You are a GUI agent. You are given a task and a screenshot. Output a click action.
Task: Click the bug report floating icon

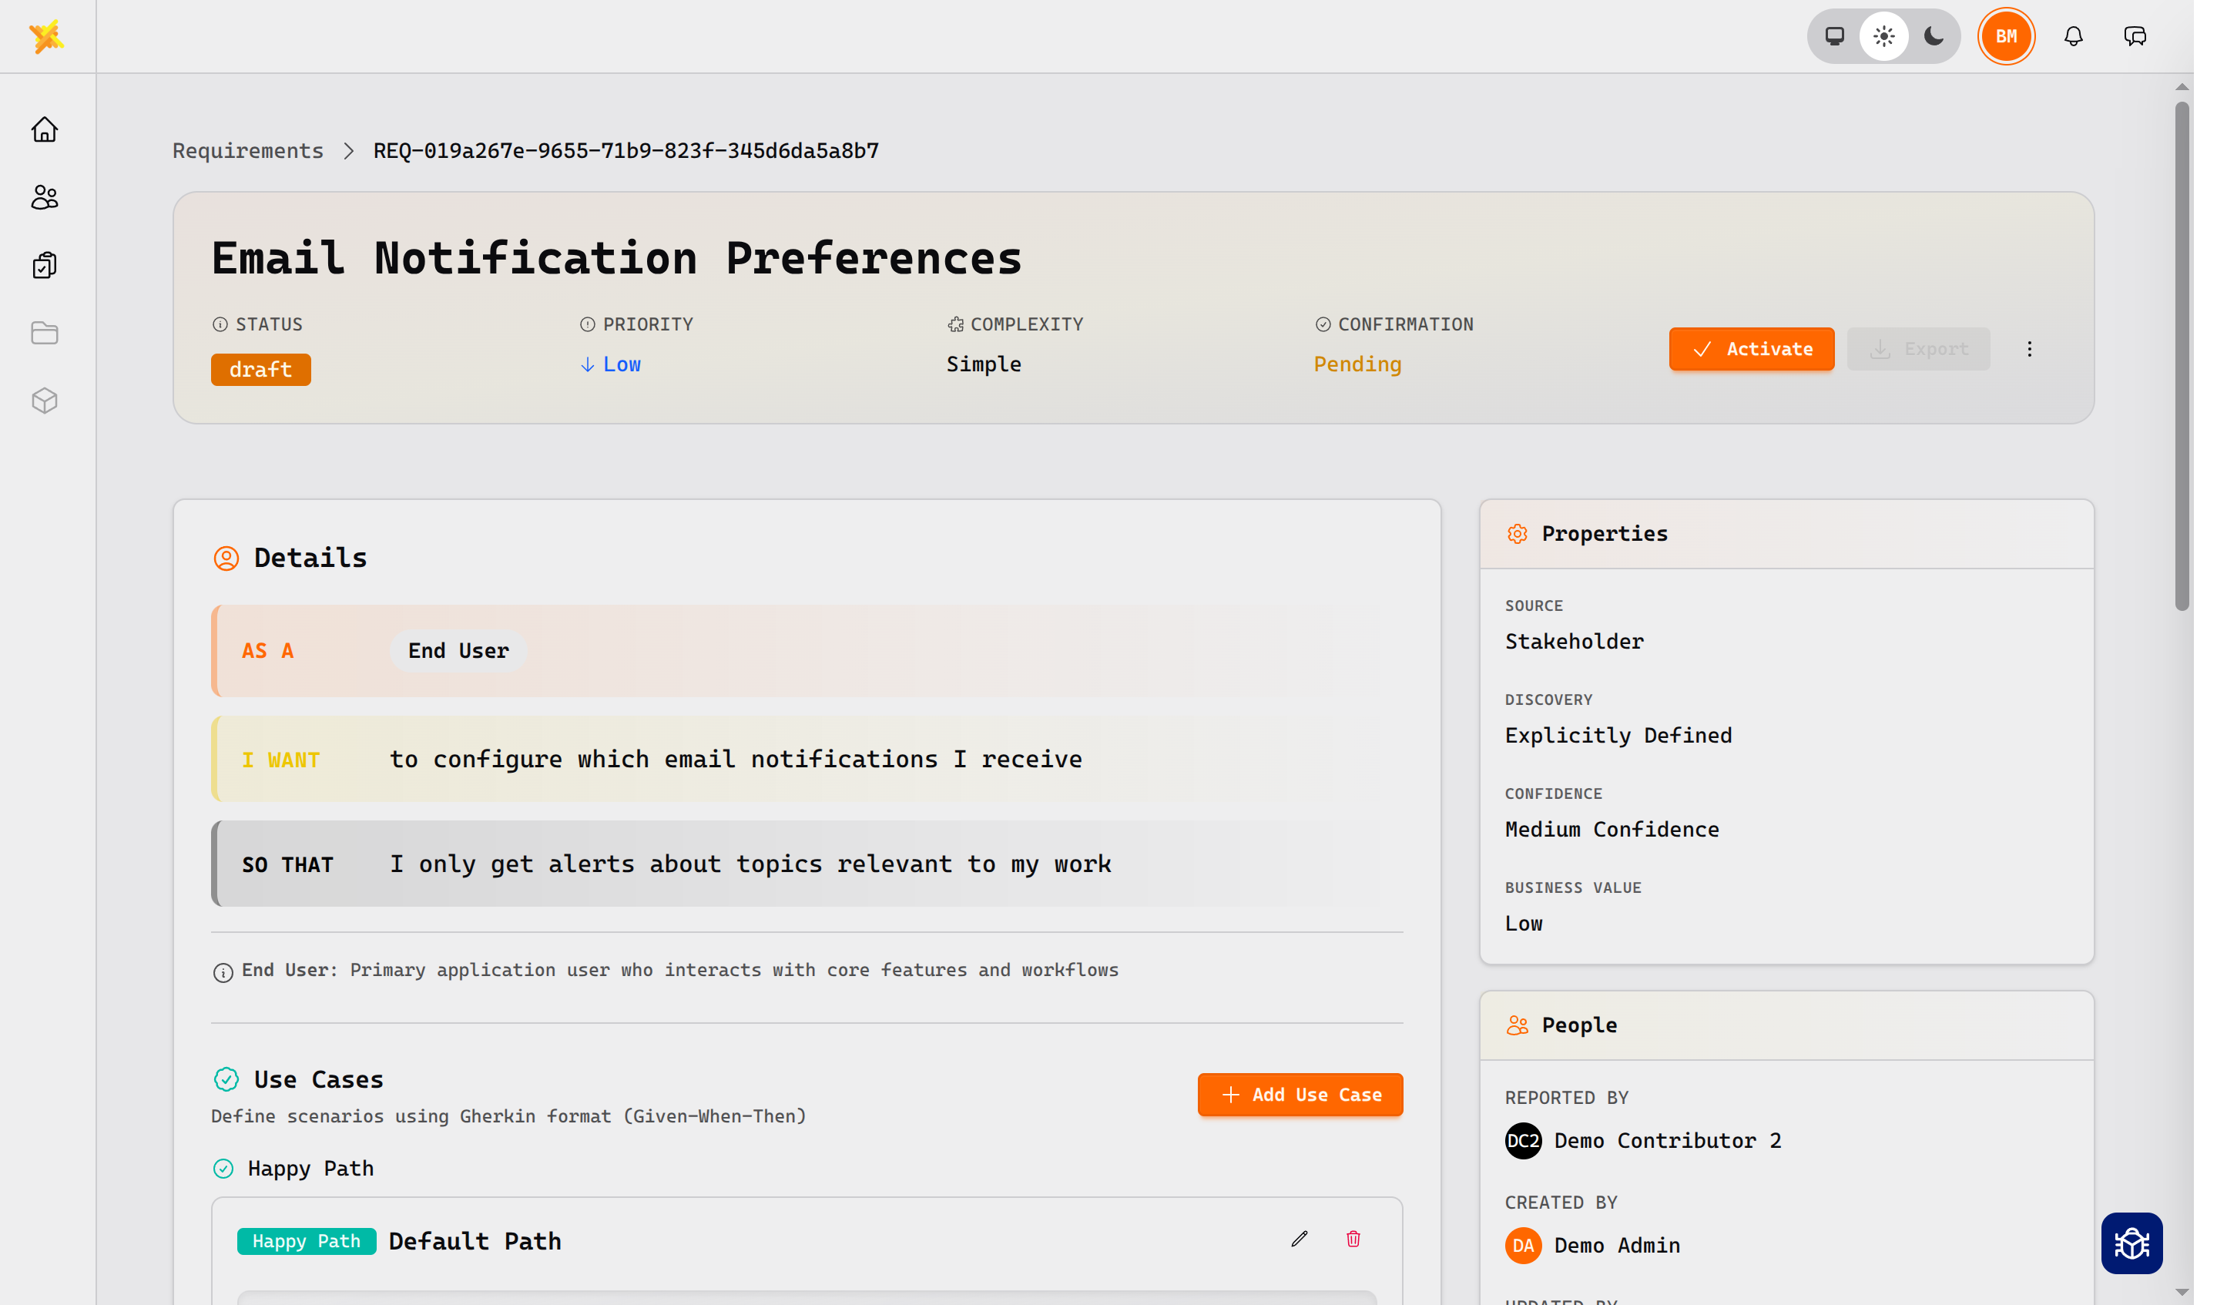[2131, 1243]
